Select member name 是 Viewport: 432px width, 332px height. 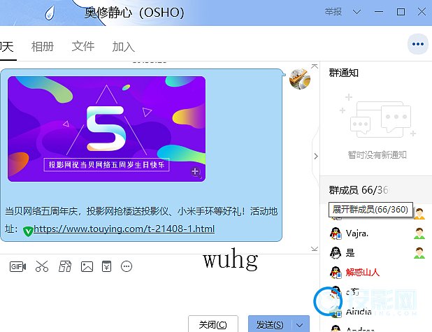(x=350, y=252)
